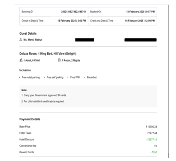176x161 pixels.
Task: Select the Booking ID number value
Action: click(73, 12)
